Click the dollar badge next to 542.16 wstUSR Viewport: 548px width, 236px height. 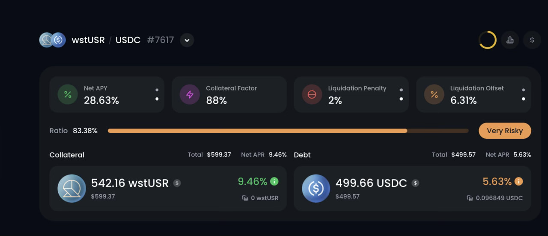[177, 183]
